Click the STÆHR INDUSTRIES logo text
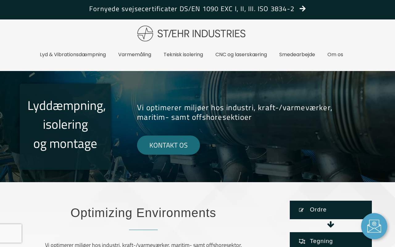 [202, 33]
